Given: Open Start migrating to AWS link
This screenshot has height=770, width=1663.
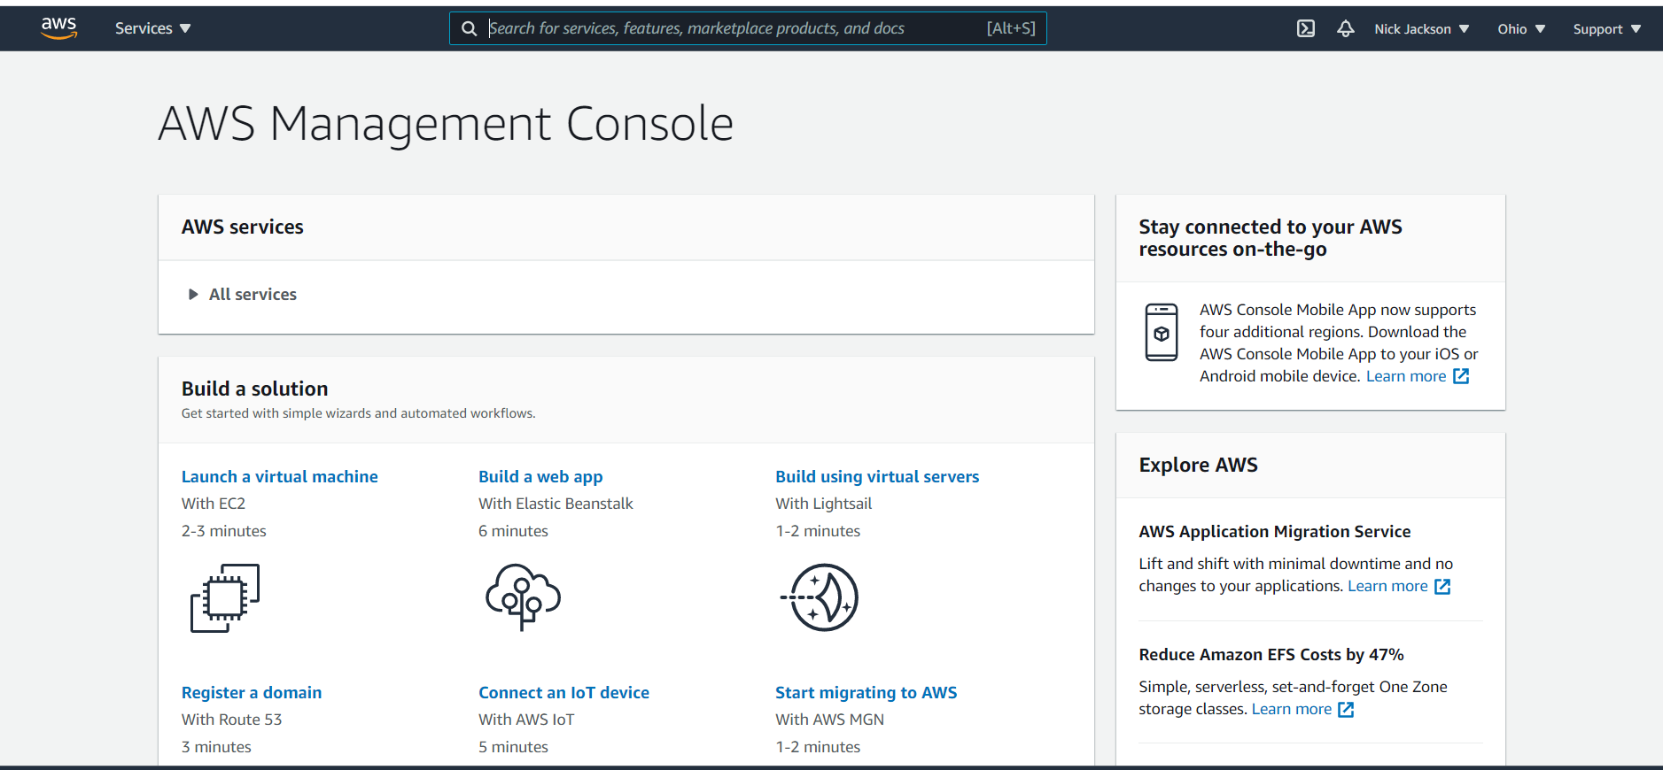Looking at the screenshot, I should tap(866, 692).
